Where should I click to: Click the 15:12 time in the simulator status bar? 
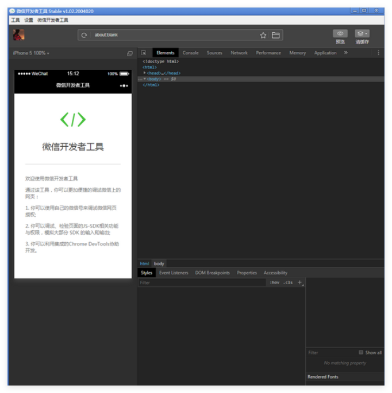pyautogui.click(x=73, y=74)
